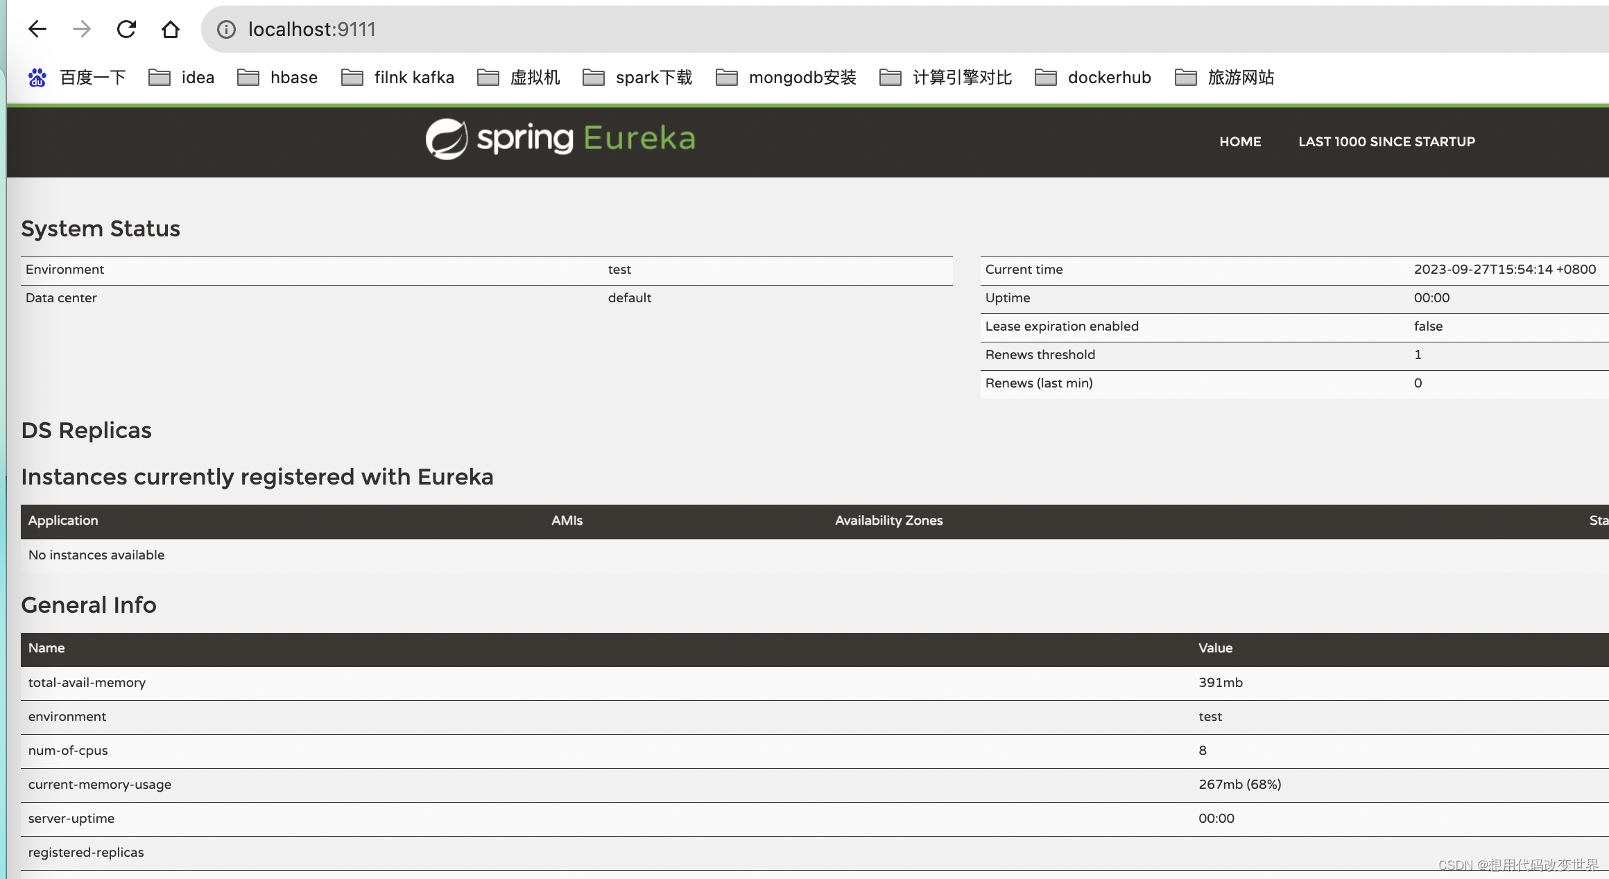View site info icon in address bar

[x=226, y=29]
